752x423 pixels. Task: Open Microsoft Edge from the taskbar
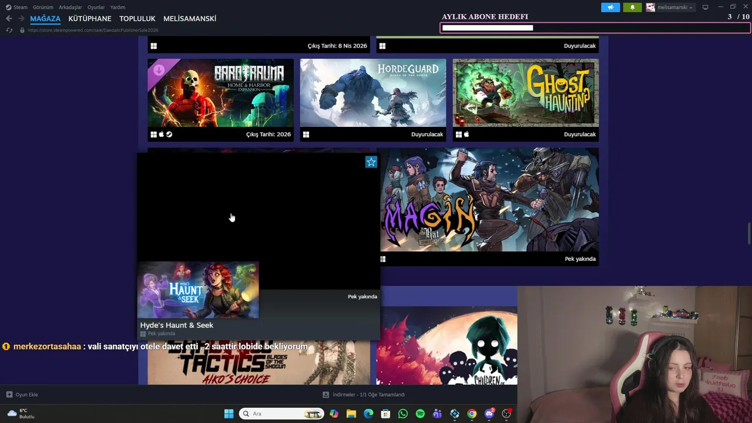(368, 414)
